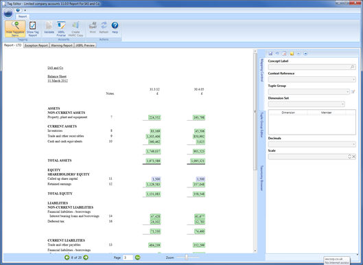This screenshot has width=363, height=265.
Task: Open Help from the ribbon
Action: (115, 27)
